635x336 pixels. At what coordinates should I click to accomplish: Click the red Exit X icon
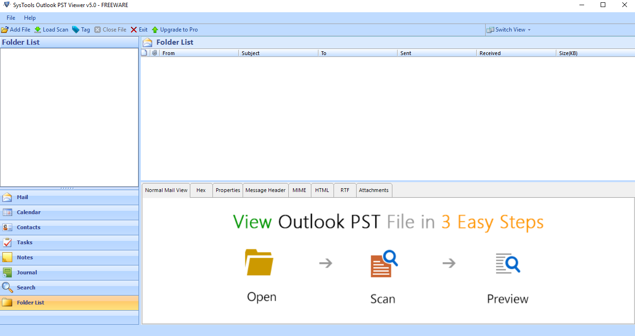134,30
